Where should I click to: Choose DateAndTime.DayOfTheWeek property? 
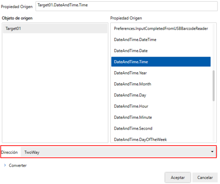161,139
